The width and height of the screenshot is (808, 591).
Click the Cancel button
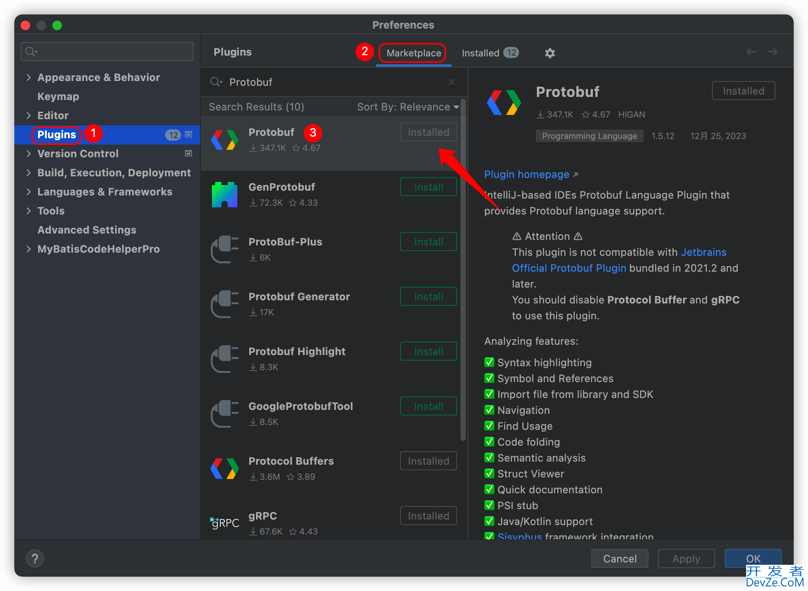[619, 558]
